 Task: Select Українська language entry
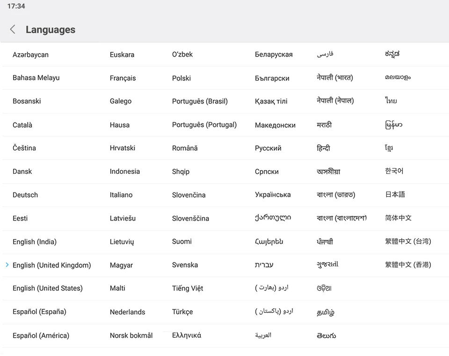pos(273,195)
